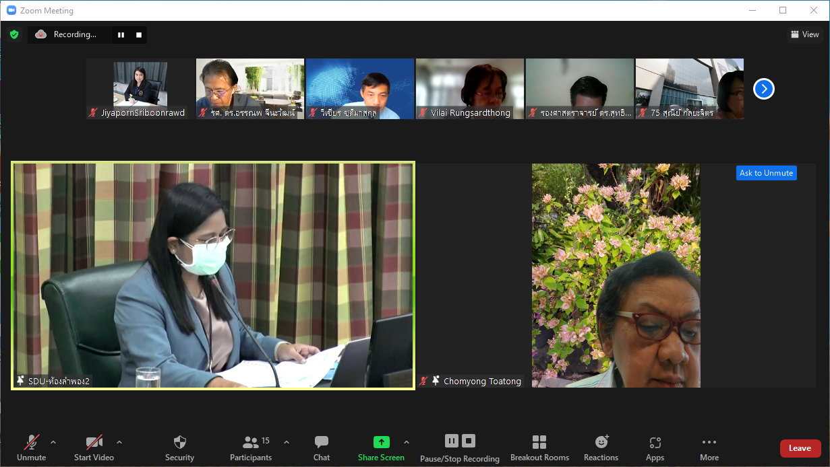Open the Reactions menu
The width and height of the screenshot is (830, 467).
[x=601, y=447]
